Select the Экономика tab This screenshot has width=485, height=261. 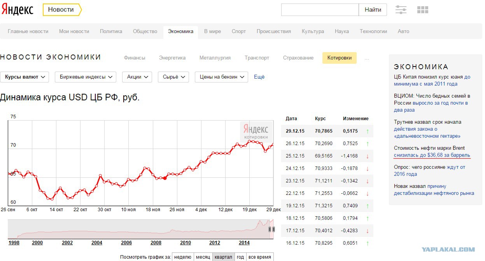coord(180,32)
